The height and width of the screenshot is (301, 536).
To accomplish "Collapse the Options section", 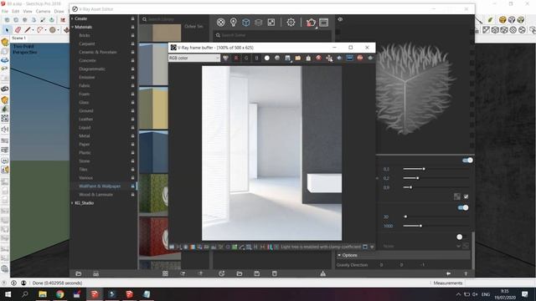I will click(339, 255).
